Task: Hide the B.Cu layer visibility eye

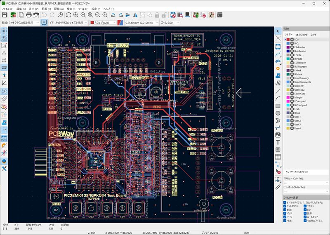Action: tap(292, 43)
